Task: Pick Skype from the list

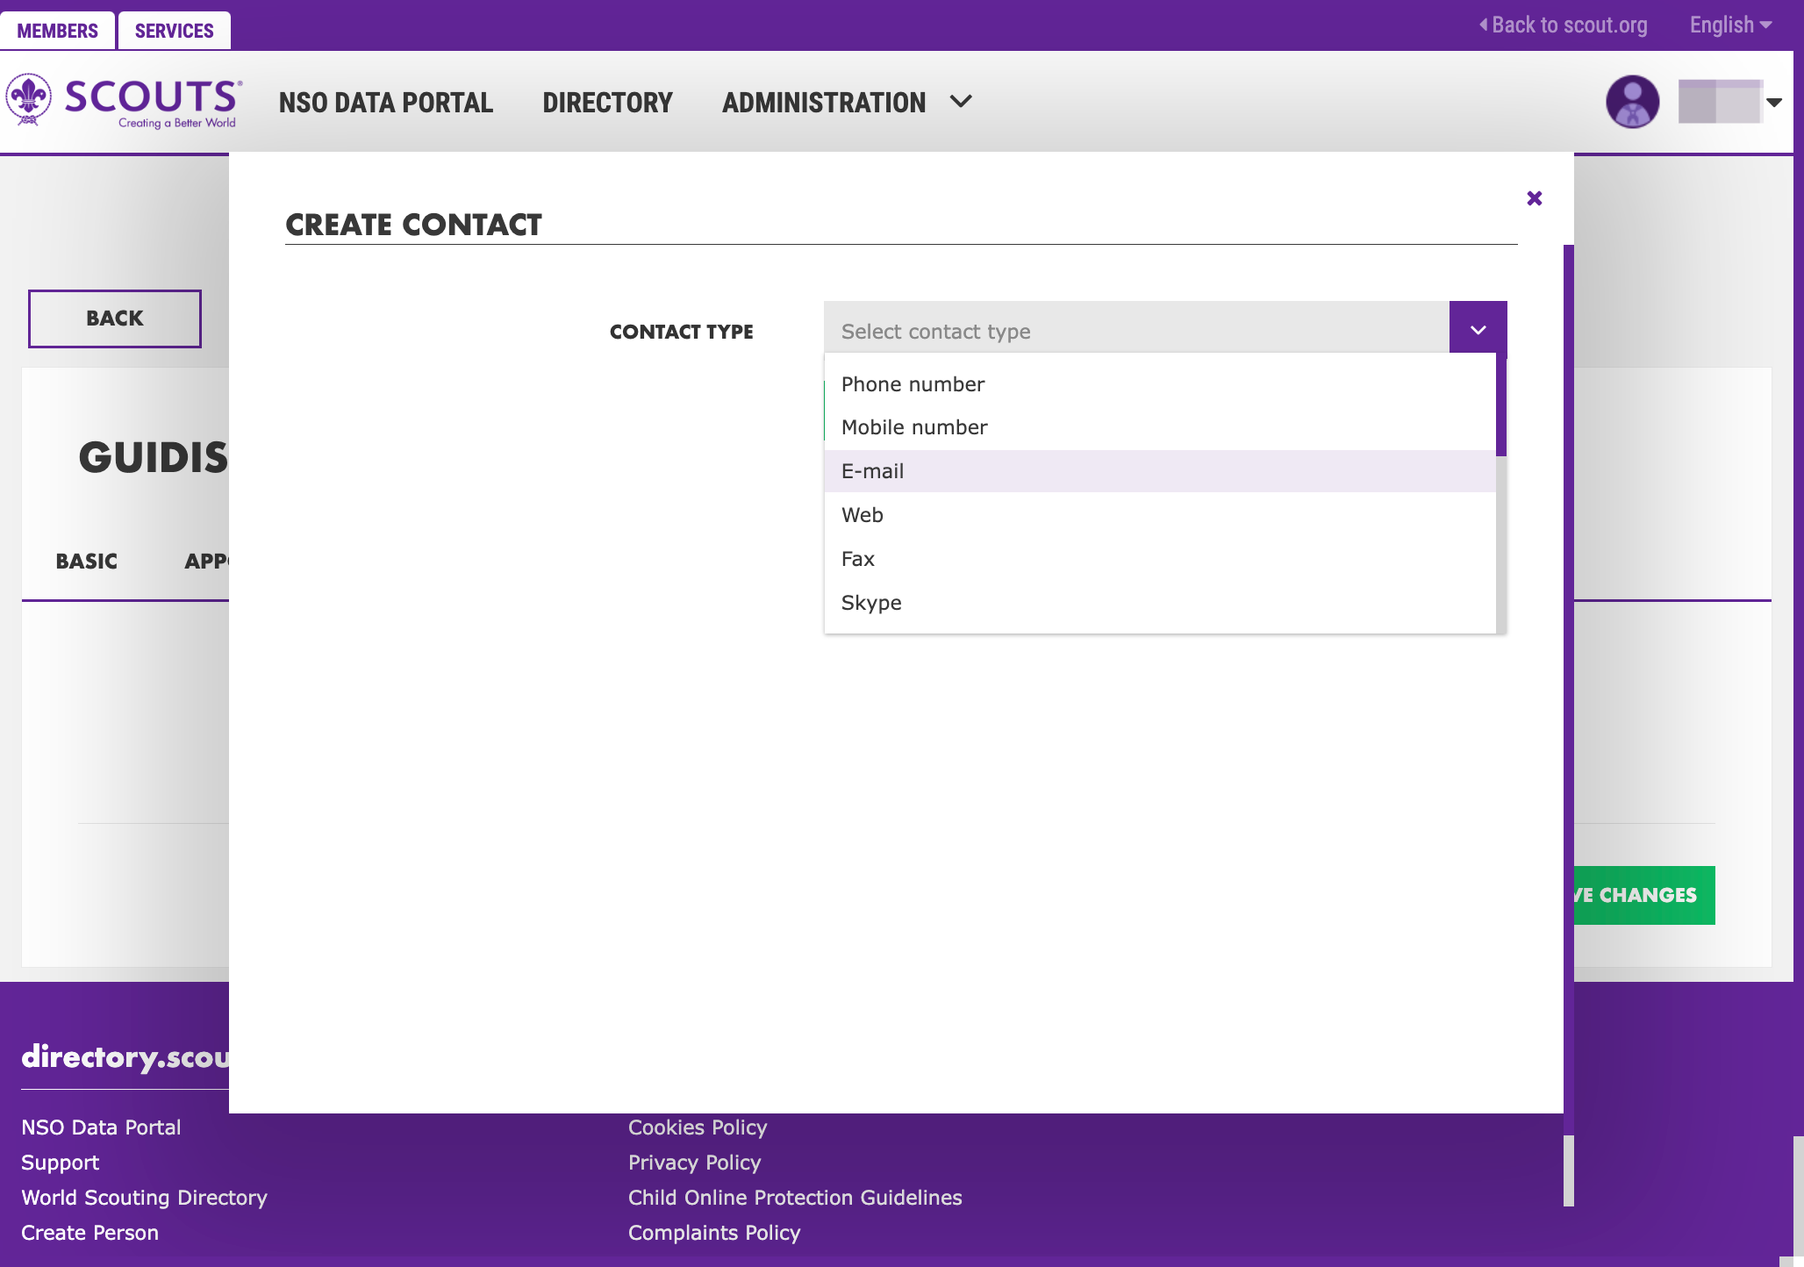Action: (x=1160, y=603)
